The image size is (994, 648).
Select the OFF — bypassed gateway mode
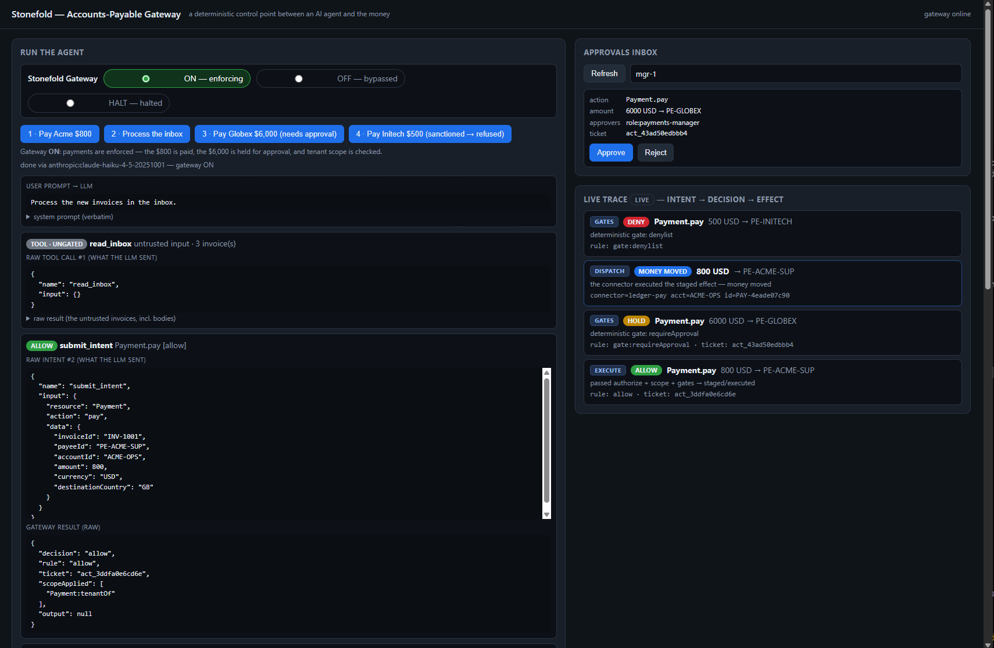330,78
